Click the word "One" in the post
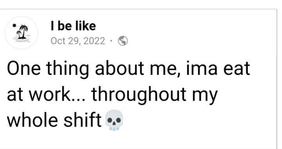This screenshot has width=282, height=149. coord(24,68)
